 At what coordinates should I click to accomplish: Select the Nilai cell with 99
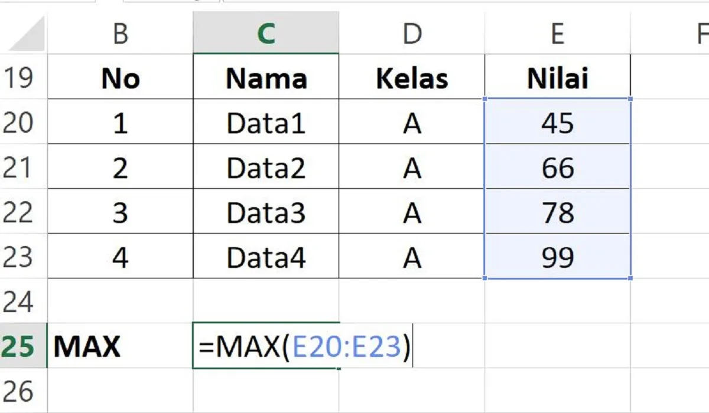(558, 257)
